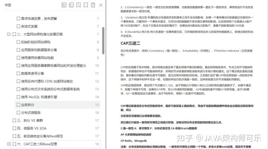Open bookmark 三、拆分 VS 集群
The image size is (268, 149).
click(30, 120)
